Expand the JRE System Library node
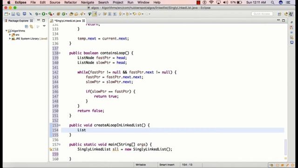 [x=10, y=38]
